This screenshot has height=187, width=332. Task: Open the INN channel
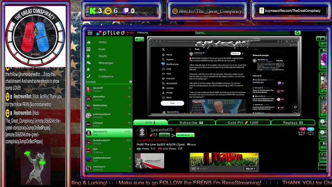109,150
